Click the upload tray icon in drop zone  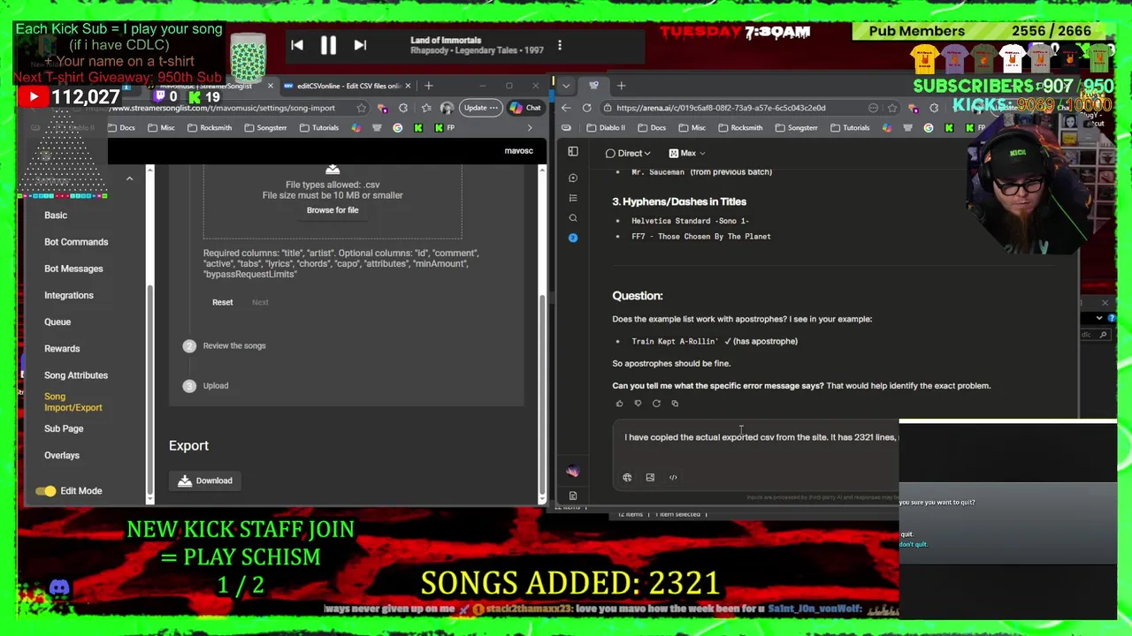tap(333, 170)
